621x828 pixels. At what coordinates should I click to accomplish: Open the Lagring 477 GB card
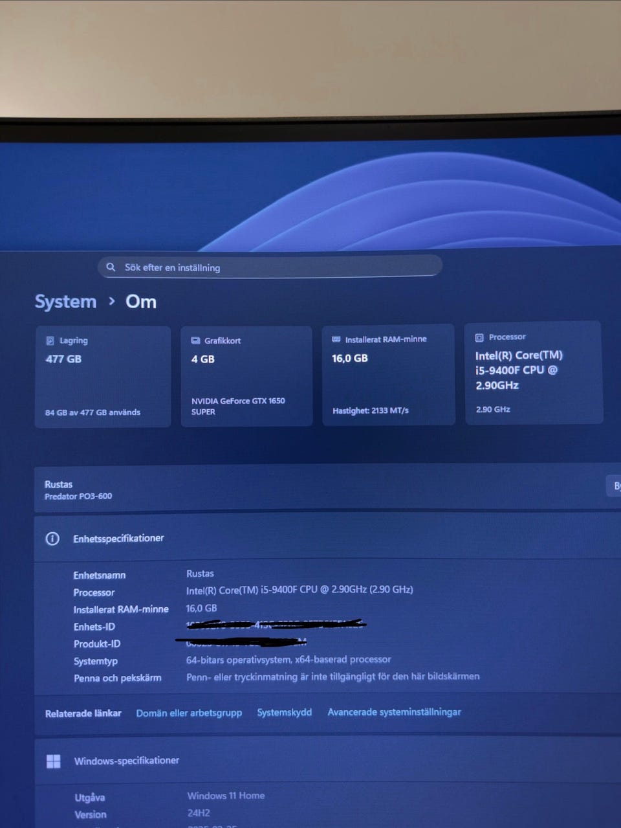click(x=103, y=377)
